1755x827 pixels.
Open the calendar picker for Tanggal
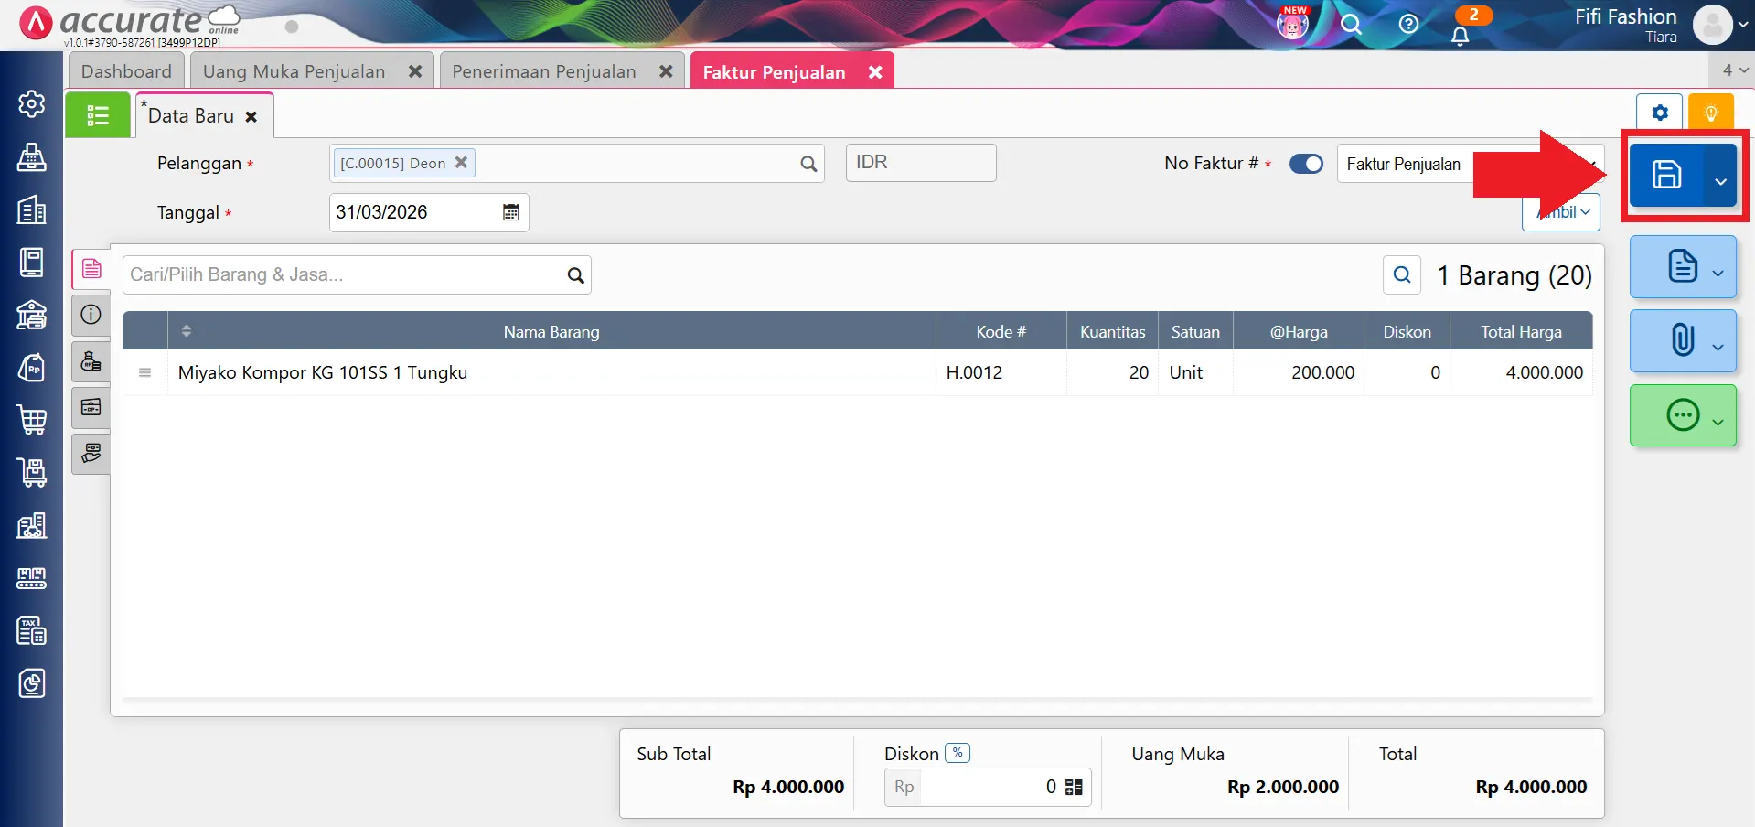510,212
